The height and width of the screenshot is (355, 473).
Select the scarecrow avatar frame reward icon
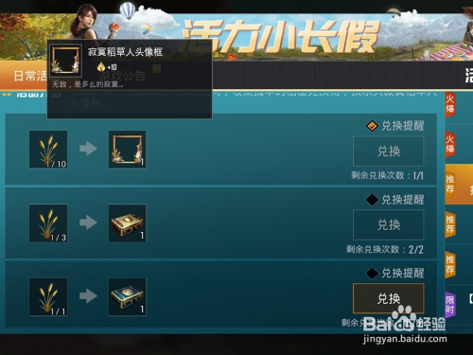[x=128, y=150]
